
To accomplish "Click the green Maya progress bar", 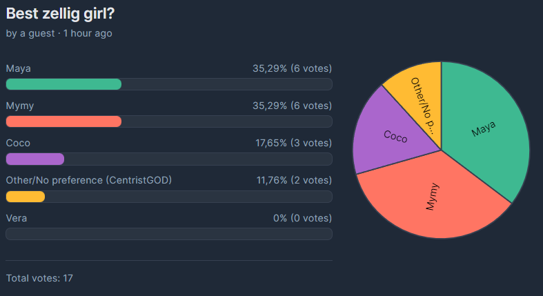I will point(63,84).
